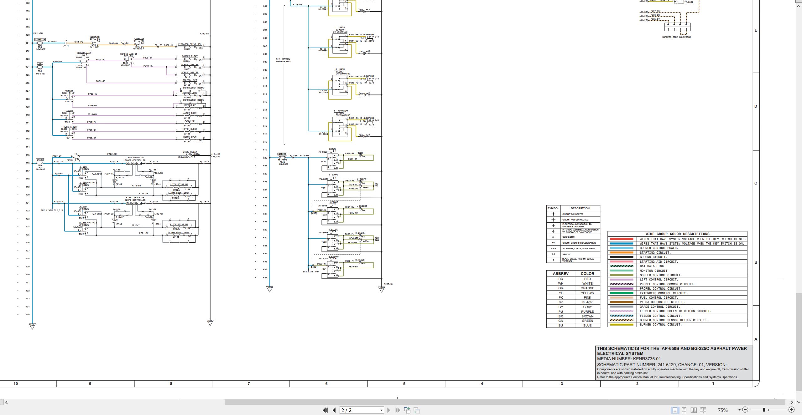Screen dimensions: 802x415
Task: Click the WIRE GROUP COLOR DESCRIPTIONS heading
Action: (x=677, y=234)
